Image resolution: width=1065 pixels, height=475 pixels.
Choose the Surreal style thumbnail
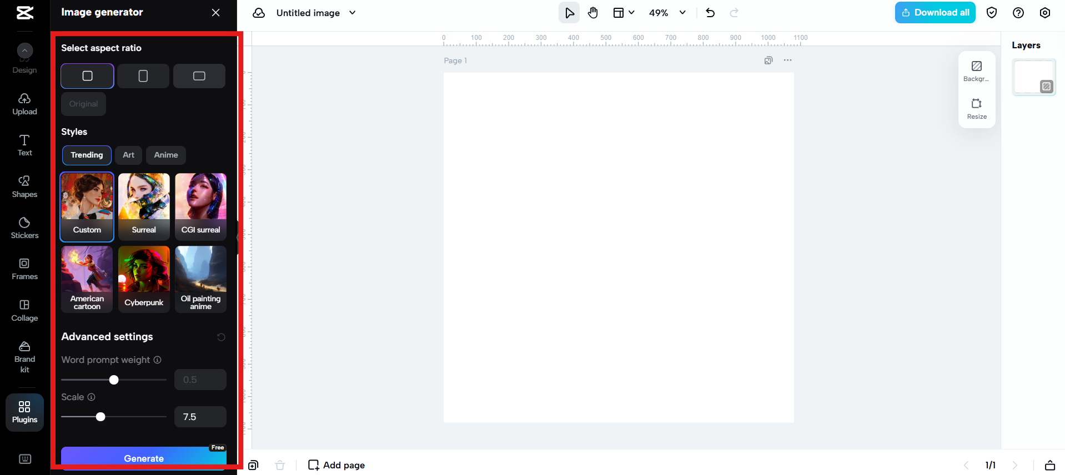click(x=144, y=206)
